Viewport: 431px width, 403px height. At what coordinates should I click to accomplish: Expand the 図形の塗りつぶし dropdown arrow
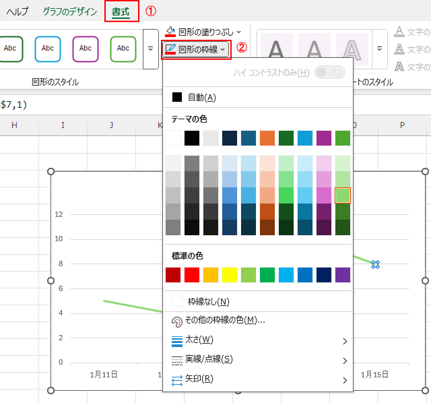[x=238, y=32]
